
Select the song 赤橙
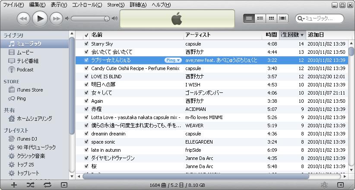pos(96,109)
